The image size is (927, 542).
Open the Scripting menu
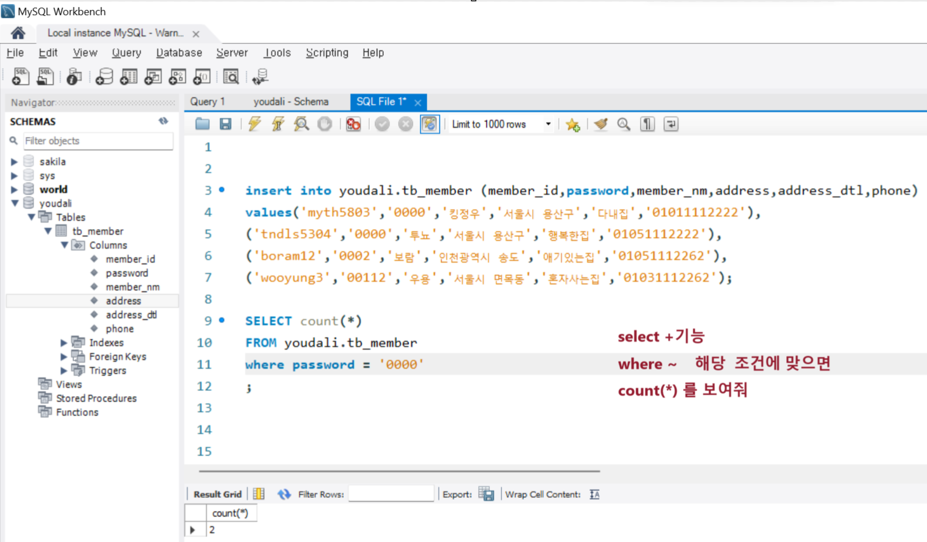pos(327,53)
